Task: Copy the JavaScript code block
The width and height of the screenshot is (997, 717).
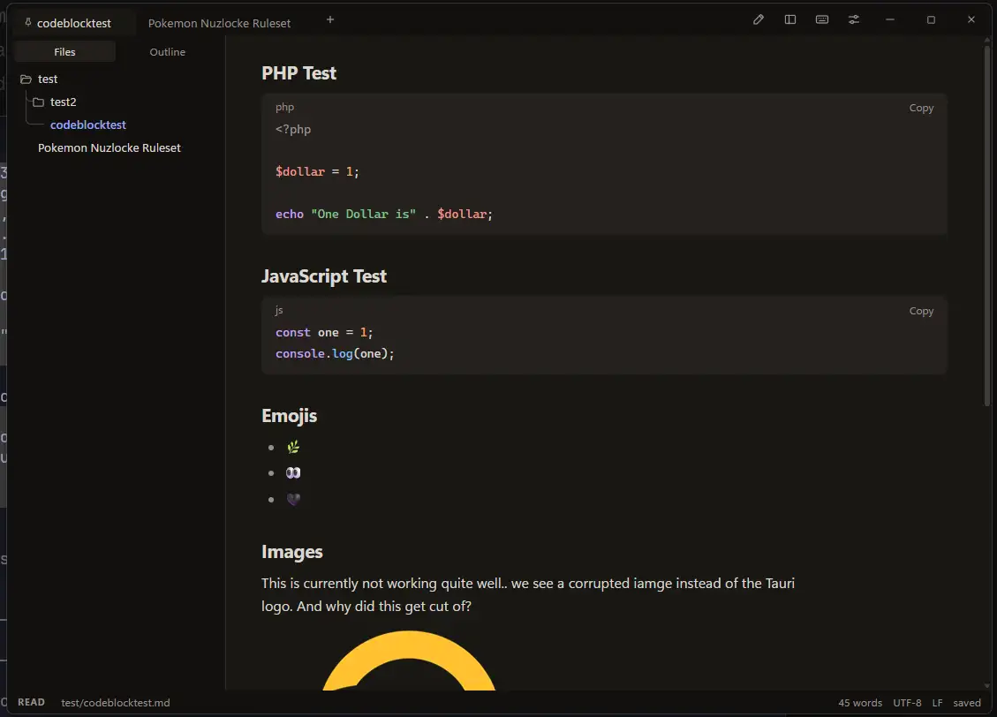Action: [x=921, y=311]
